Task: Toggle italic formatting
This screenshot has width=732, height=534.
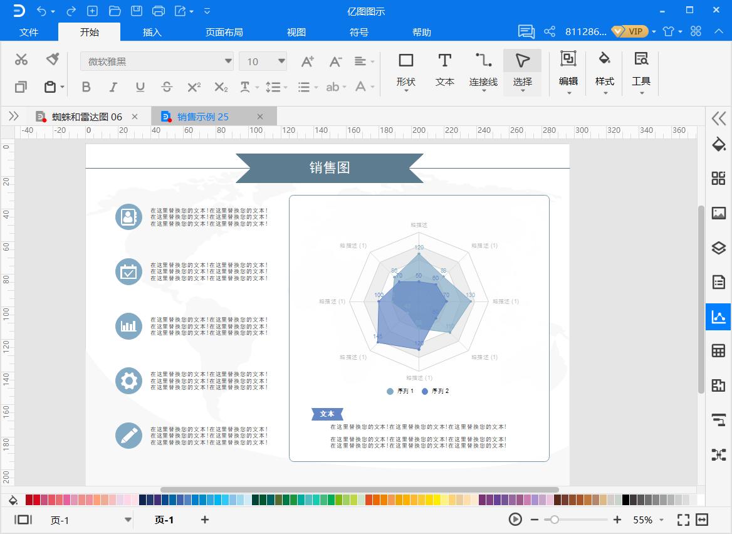Action: (x=113, y=87)
